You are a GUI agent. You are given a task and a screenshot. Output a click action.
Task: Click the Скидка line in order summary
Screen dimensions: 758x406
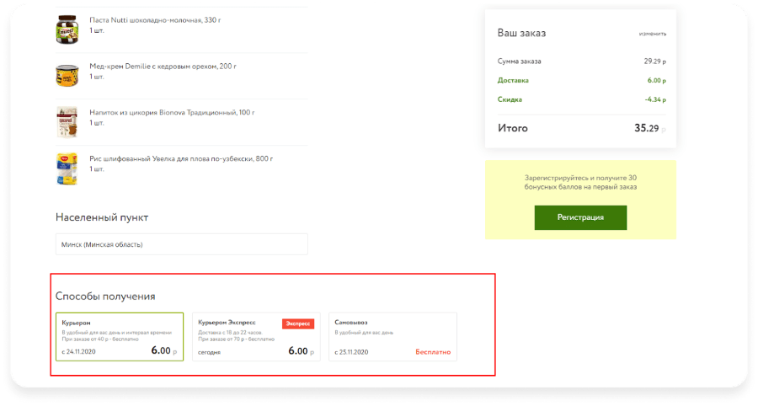pos(581,99)
